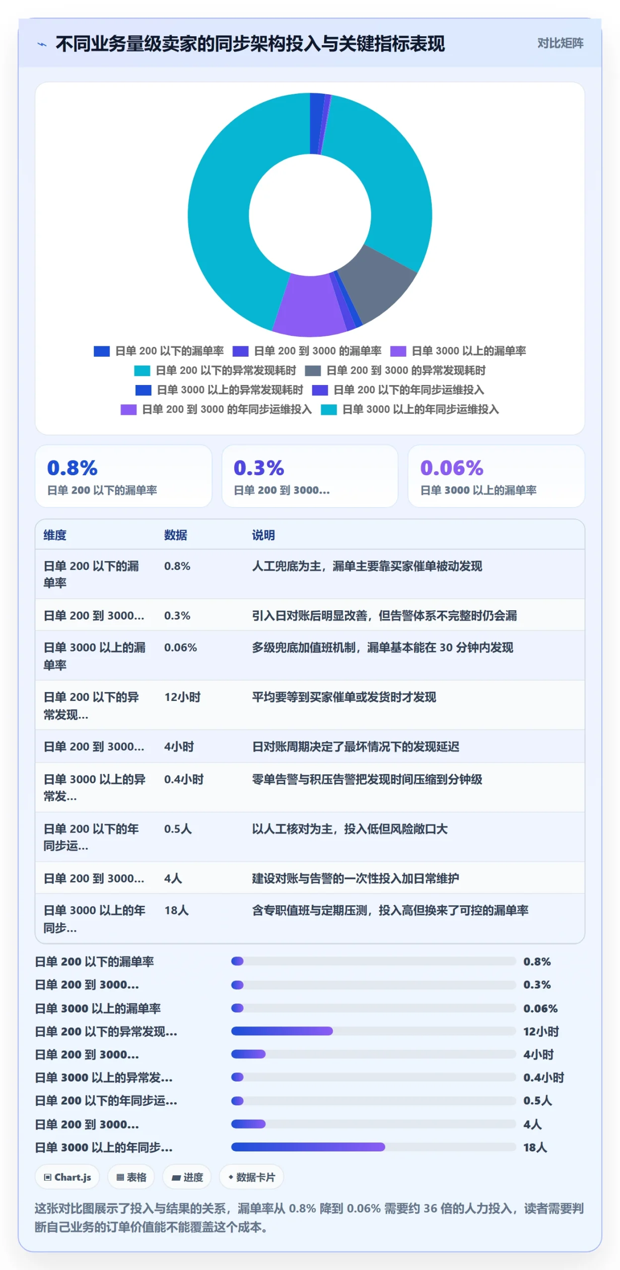The image size is (620, 1270).
Task: Toggle legend item 日单 3000 以上的异常发现耗时
Action: click(x=219, y=390)
